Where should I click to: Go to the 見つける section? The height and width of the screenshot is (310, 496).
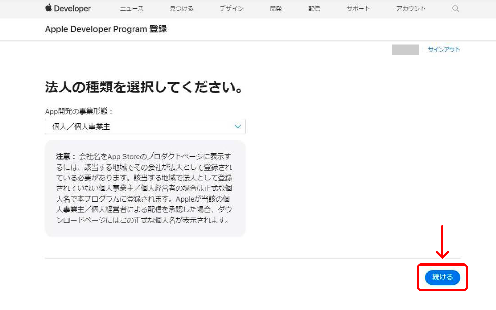pyautogui.click(x=181, y=9)
